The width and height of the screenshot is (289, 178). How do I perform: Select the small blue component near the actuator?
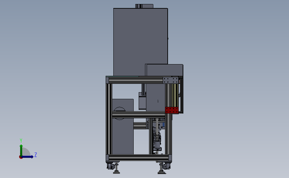pyautogui.click(x=163, y=125)
